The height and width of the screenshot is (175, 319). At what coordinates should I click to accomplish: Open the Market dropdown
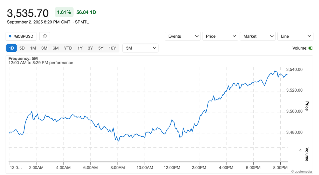click(x=257, y=36)
